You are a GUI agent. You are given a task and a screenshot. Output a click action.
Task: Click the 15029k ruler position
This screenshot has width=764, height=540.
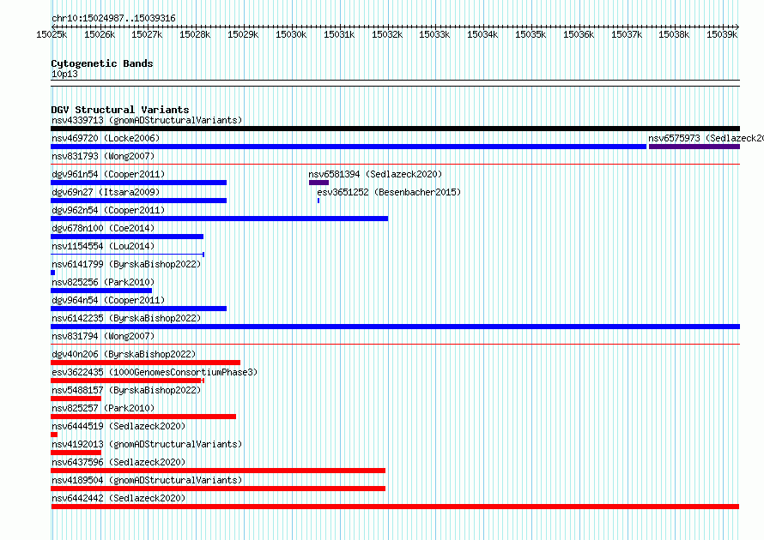point(243,34)
